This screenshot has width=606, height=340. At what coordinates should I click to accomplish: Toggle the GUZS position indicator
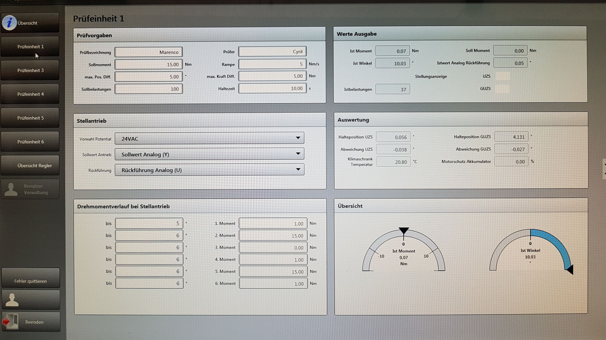click(502, 89)
